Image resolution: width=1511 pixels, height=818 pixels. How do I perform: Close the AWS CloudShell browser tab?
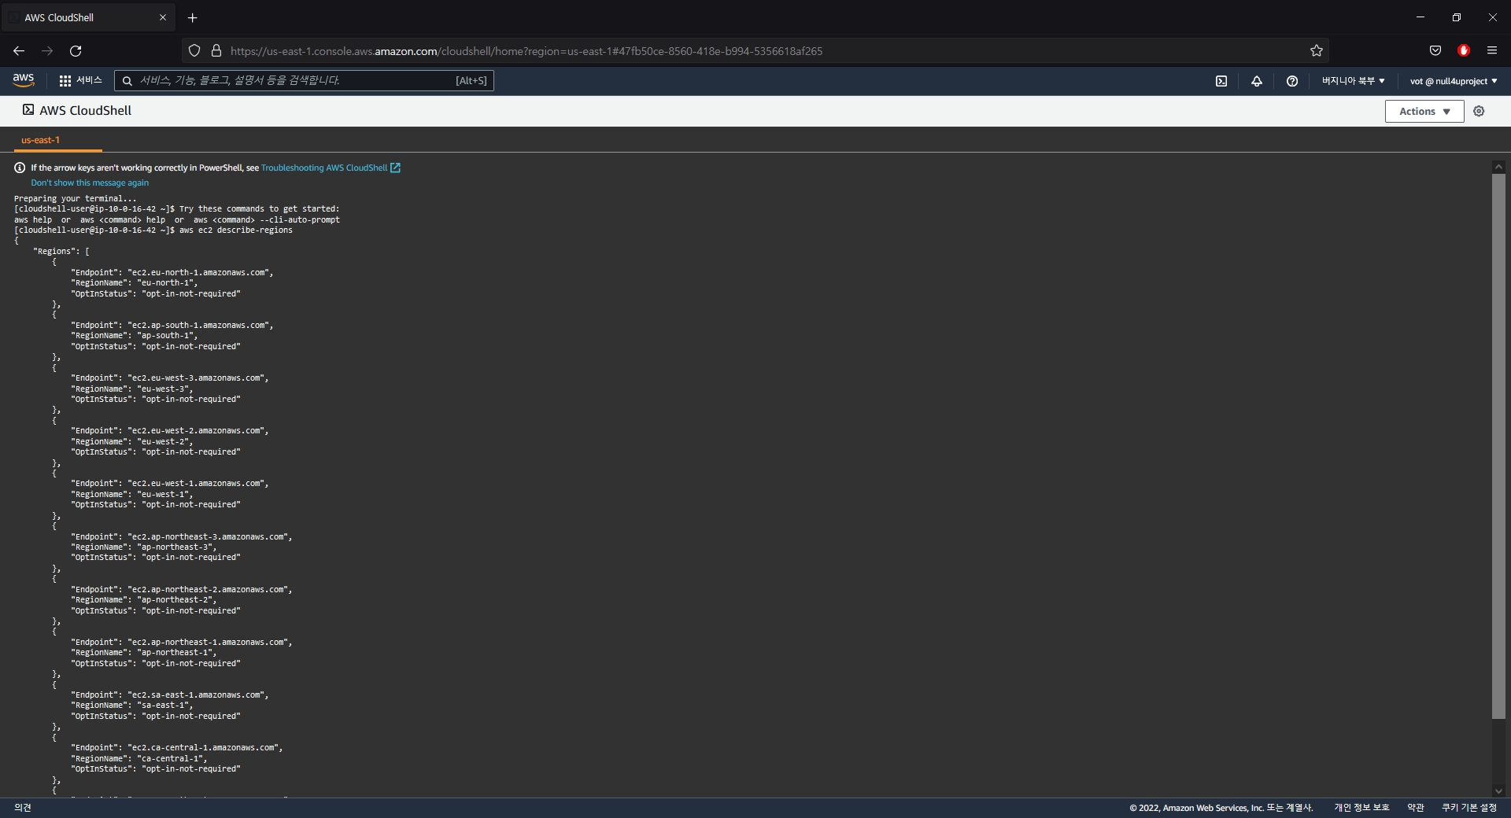pos(163,17)
